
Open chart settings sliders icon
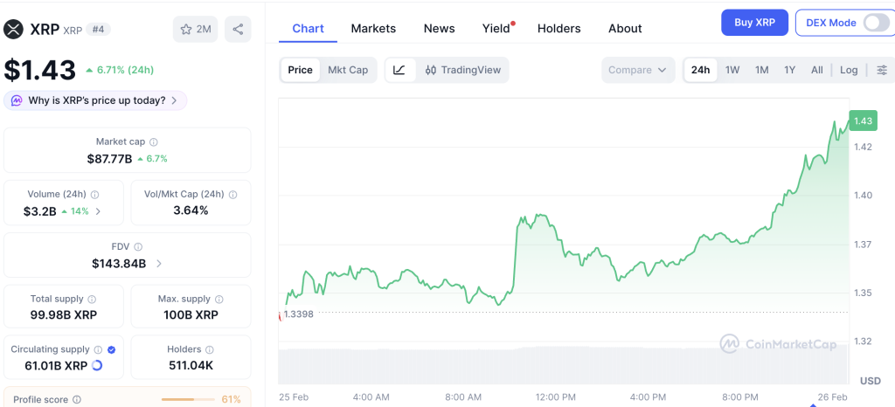[x=882, y=70]
